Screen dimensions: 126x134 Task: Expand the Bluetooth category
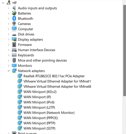click(x=9, y=18)
